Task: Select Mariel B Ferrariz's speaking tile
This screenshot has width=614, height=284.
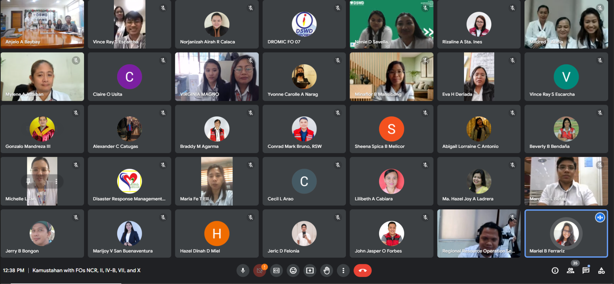Action: pyautogui.click(x=566, y=234)
